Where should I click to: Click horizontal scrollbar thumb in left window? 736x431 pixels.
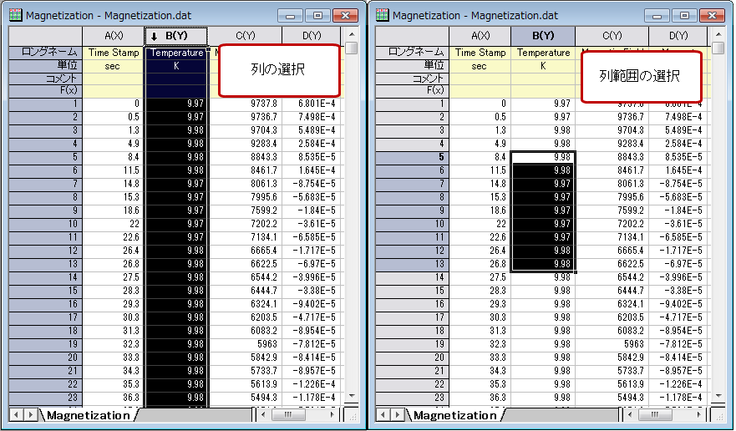(288, 414)
